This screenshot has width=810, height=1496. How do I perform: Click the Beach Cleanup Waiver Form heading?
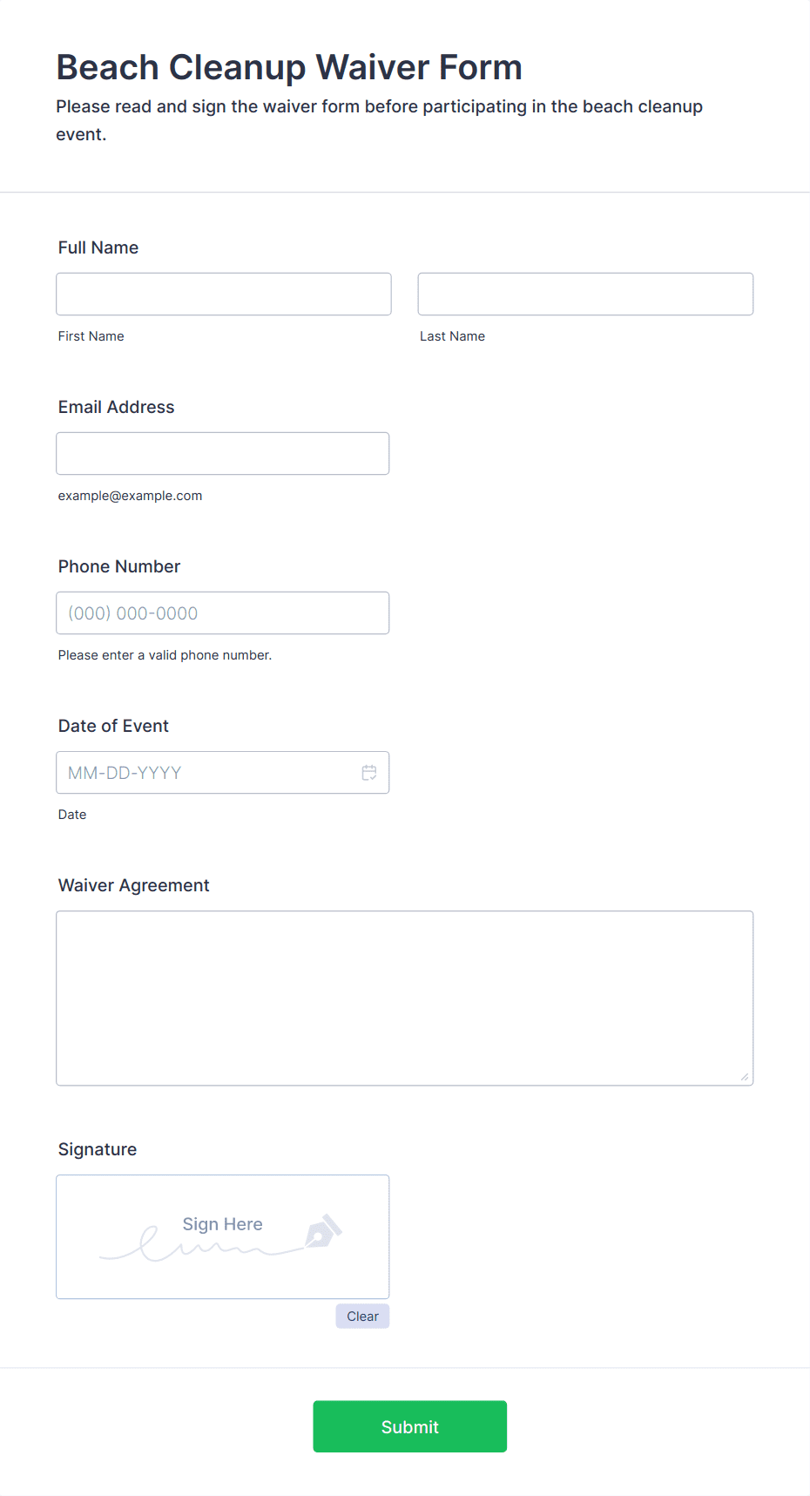click(289, 67)
